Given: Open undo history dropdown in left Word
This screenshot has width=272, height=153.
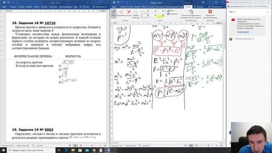Looking at the screenshot, I should tap(10, 2).
